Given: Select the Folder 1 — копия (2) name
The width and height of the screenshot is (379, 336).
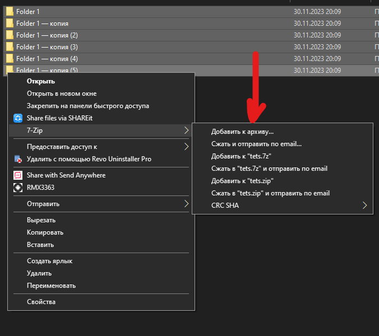Looking at the screenshot, I should (x=47, y=35).
